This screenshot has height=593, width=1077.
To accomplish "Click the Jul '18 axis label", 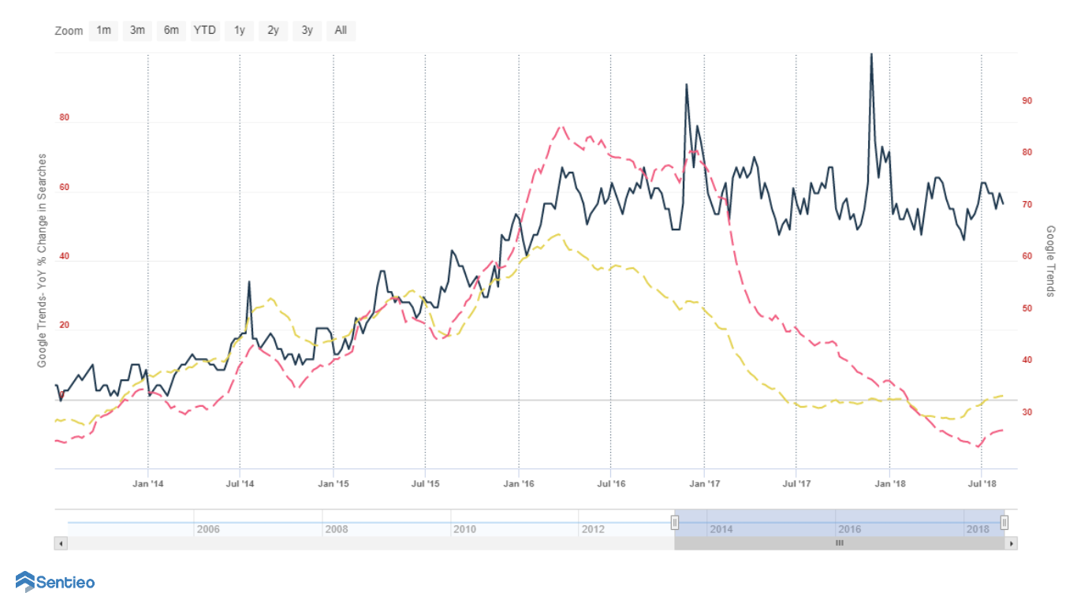I will click(x=981, y=483).
